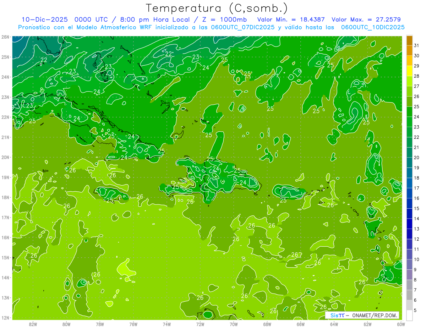Click the color scale label '30'
426x329 pixels.
click(416, 55)
